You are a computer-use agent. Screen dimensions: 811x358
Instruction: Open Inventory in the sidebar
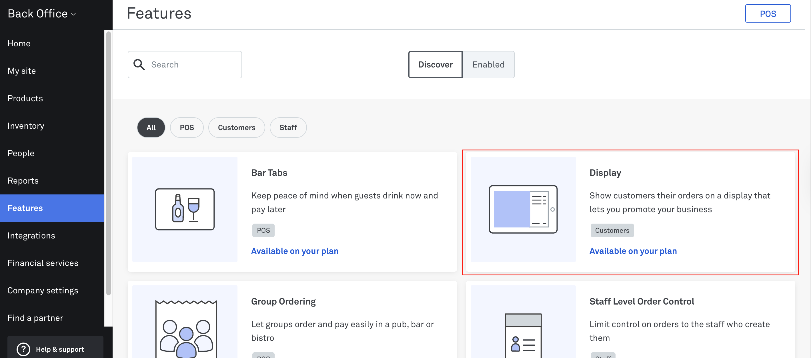(x=52, y=126)
